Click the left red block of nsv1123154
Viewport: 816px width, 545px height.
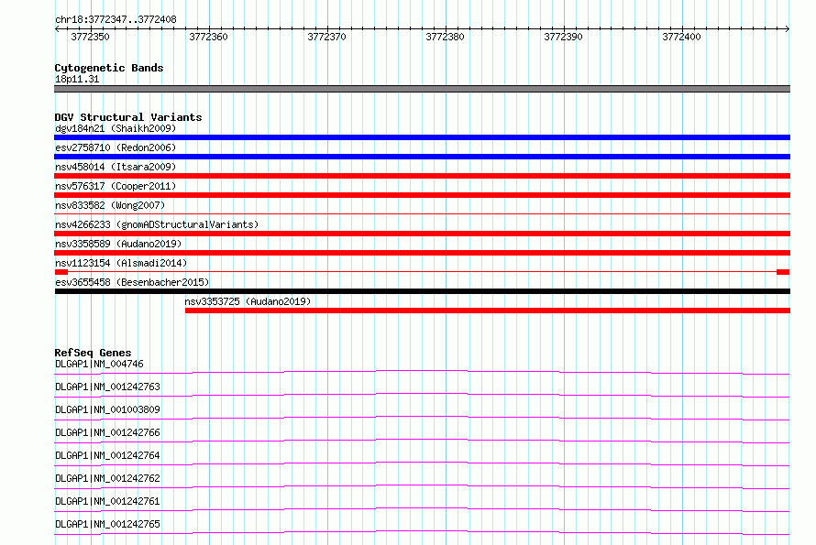click(x=61, y=272)
